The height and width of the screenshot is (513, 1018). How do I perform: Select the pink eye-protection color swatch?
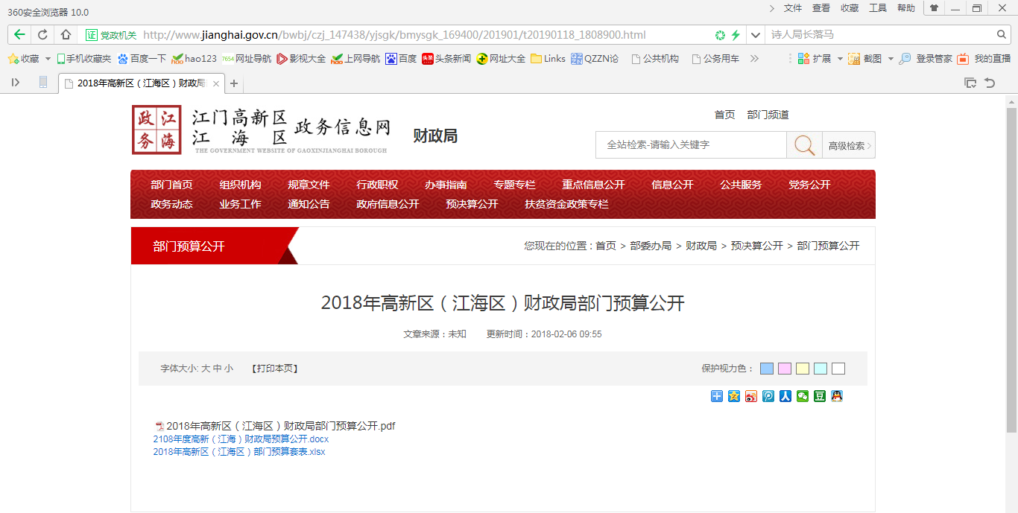785,369
